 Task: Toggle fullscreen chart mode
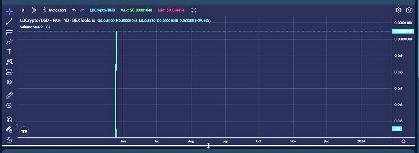[x=194, y=10]
